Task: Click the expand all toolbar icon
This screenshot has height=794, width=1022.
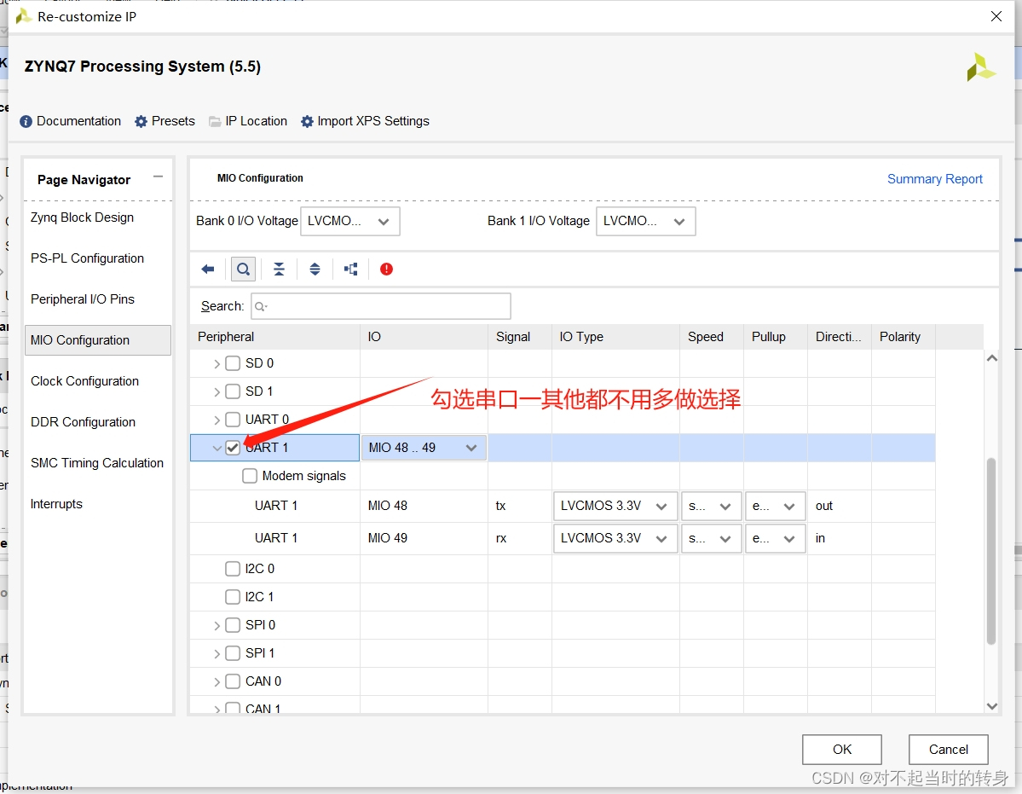Action: tap(315, 269)
